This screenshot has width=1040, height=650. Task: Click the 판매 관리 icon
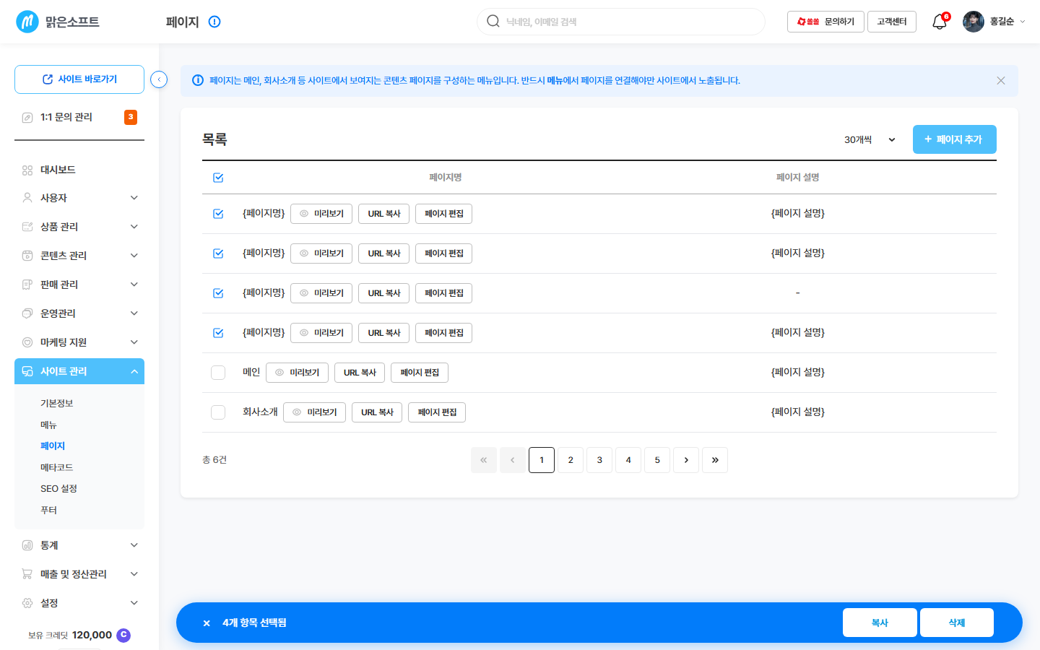[x=27, y=284]
